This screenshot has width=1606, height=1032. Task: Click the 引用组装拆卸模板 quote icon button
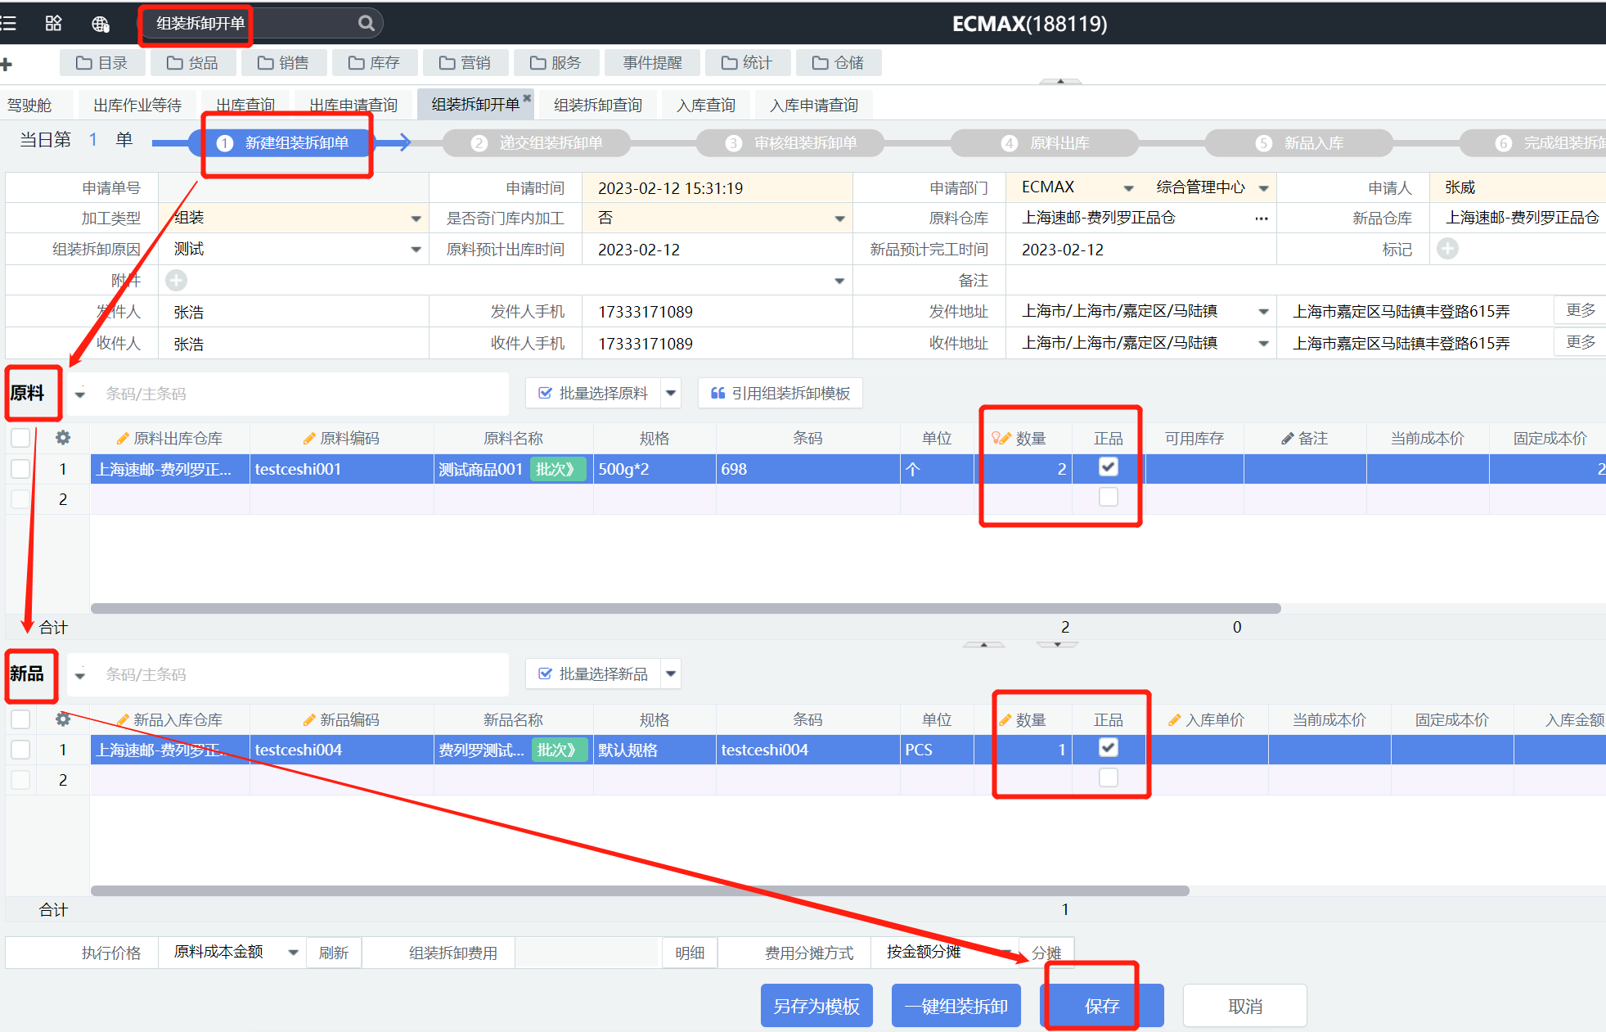(781, 394)
